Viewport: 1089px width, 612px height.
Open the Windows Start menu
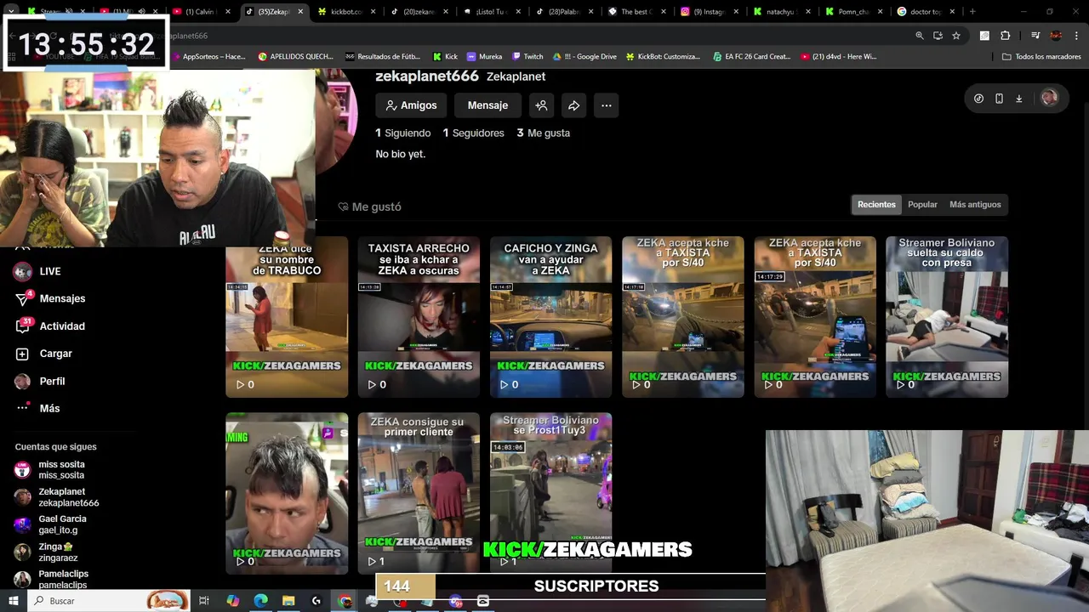pyautogui.click(x=14, y=601)
